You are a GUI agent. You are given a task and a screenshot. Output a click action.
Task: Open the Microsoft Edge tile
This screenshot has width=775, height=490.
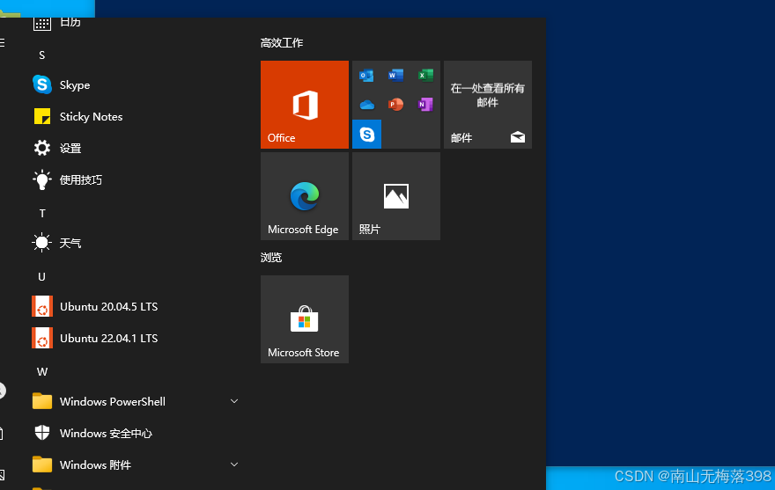point(305,196)
